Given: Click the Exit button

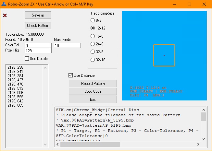Looking at the screenshot, I should 93,99.
